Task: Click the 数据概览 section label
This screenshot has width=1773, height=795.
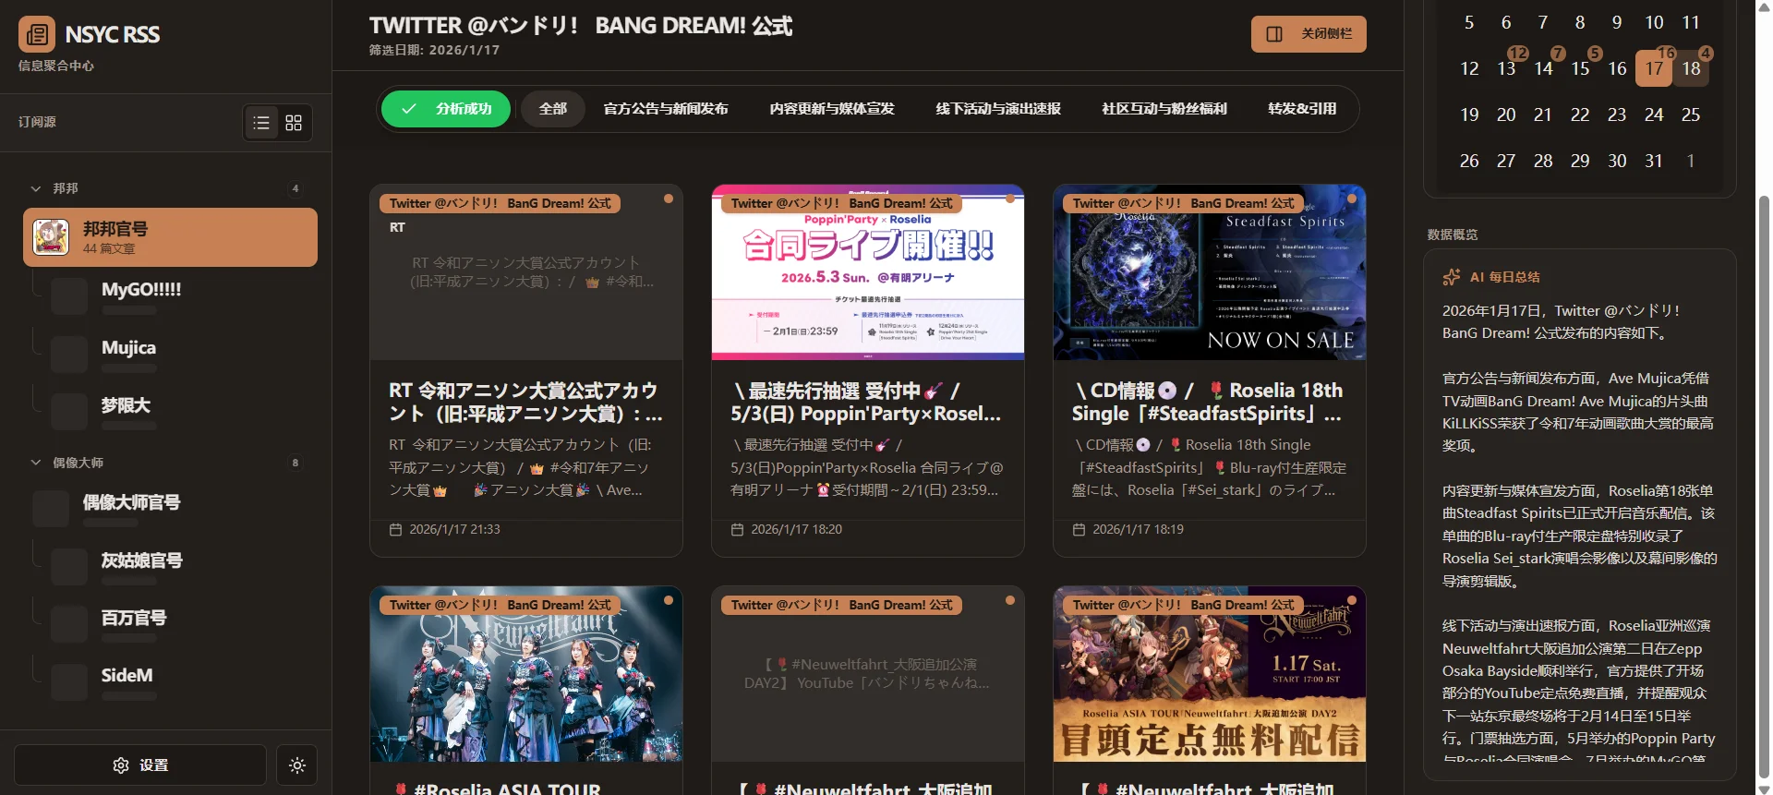Action: [x=1453, y=235]
